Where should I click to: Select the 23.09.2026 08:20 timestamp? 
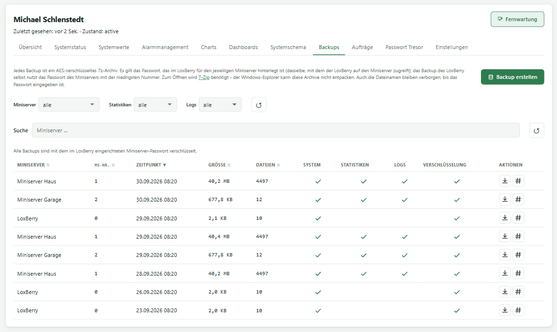point(156,310)
